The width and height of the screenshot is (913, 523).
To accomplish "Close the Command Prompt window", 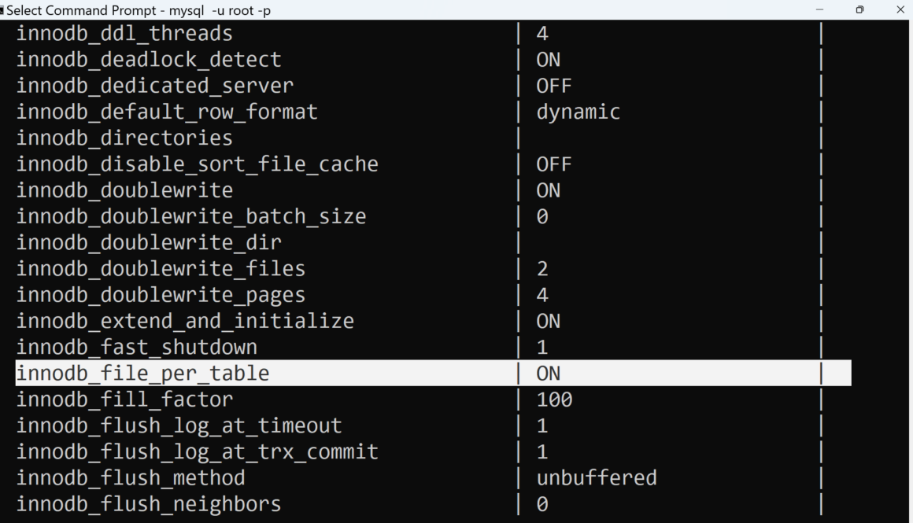I will [x=900, y=9].
